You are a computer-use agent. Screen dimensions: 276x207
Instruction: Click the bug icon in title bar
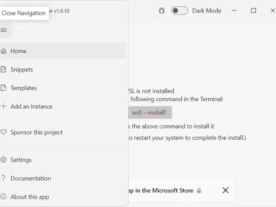coord(161,11)
